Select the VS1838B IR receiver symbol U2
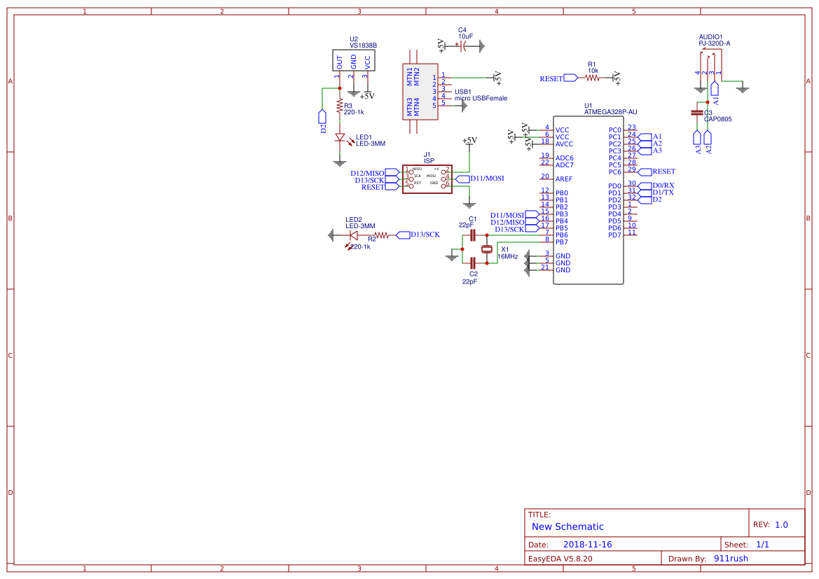 pyautogui.click(x=353, y=60)
